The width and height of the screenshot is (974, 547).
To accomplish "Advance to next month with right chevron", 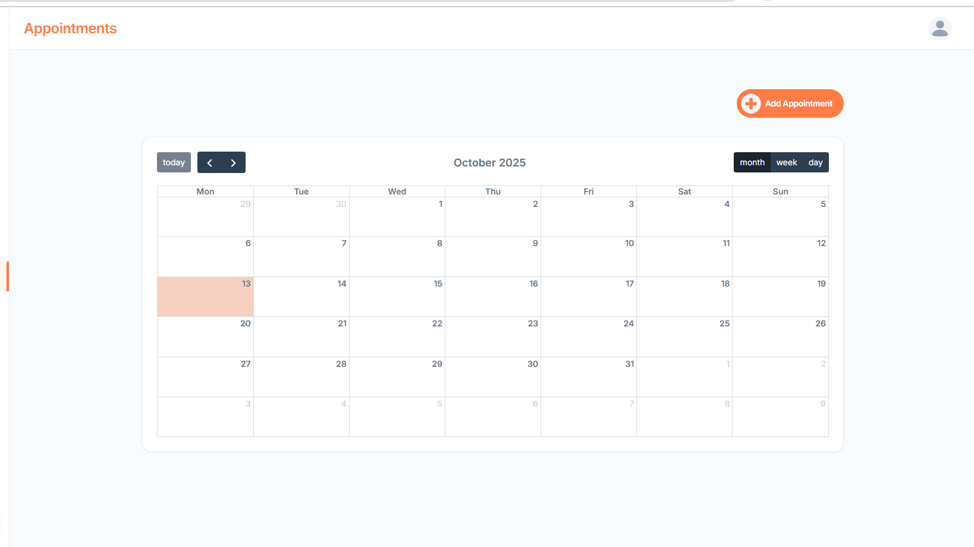I will (x=233, y=162).
